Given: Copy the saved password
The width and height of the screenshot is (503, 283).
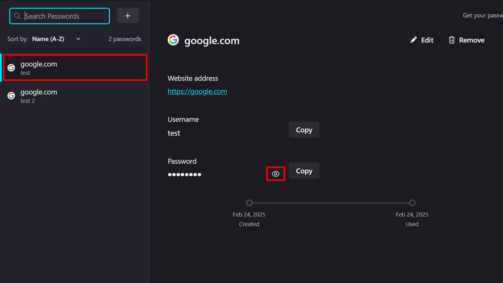Looking at the screenshot, I should [304, 171].
